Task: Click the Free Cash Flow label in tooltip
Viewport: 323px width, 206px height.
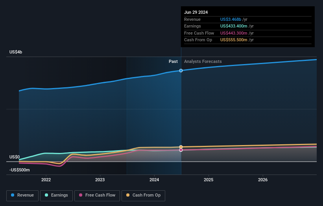Action: pyautogui.click(x=199, y=33)
